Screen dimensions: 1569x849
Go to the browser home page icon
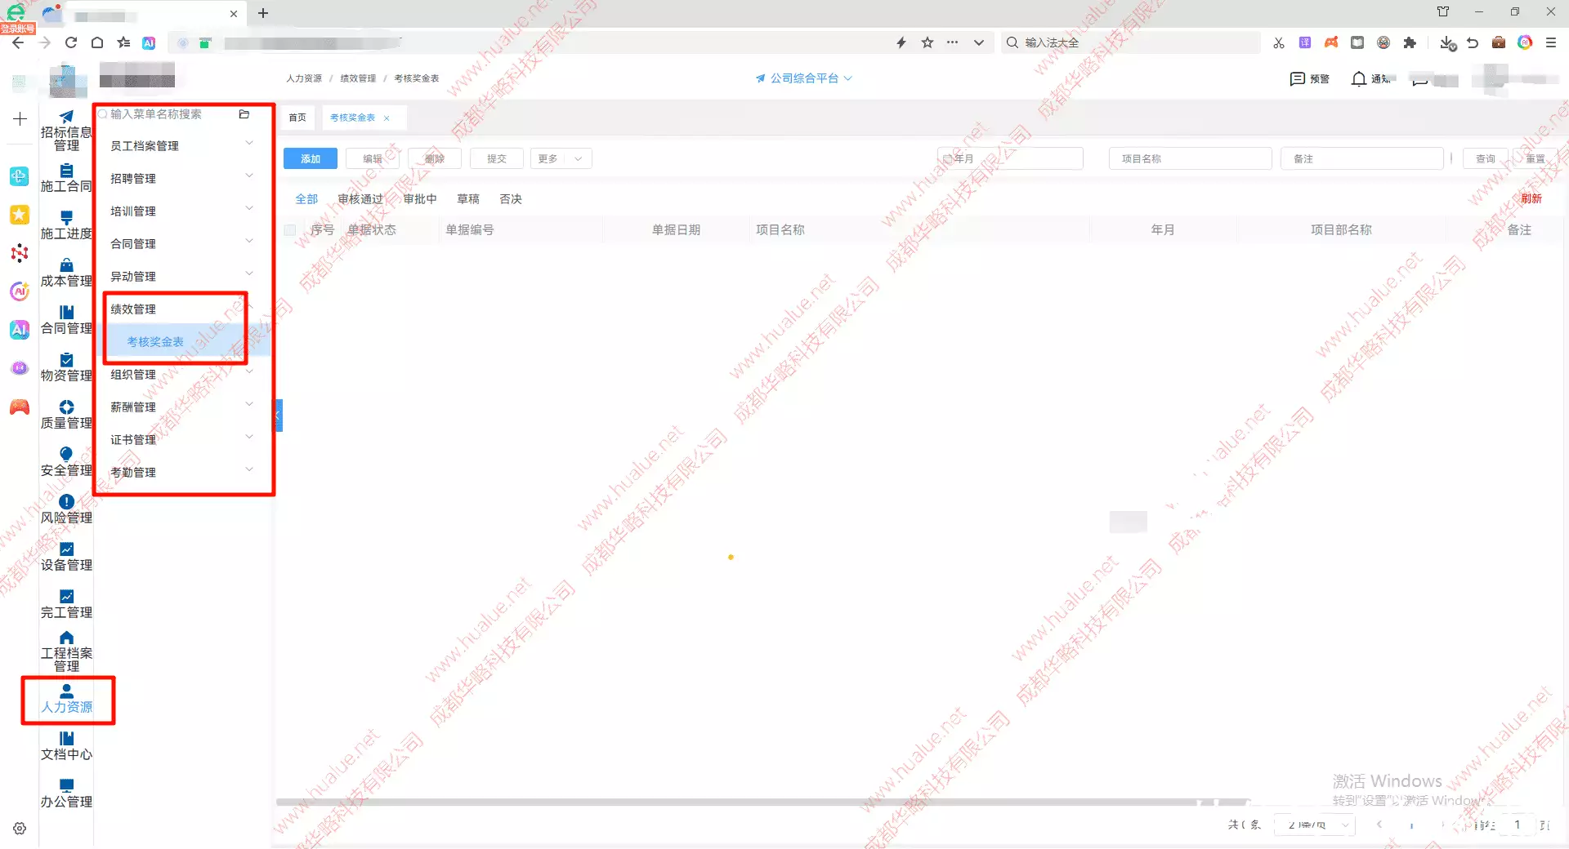(97, 42)
